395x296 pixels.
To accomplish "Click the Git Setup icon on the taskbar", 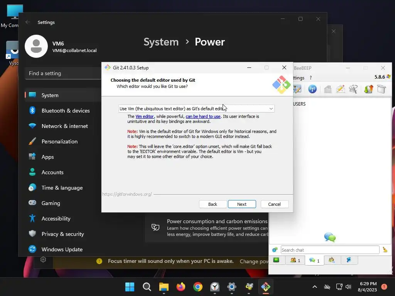I will coord(266,287).
